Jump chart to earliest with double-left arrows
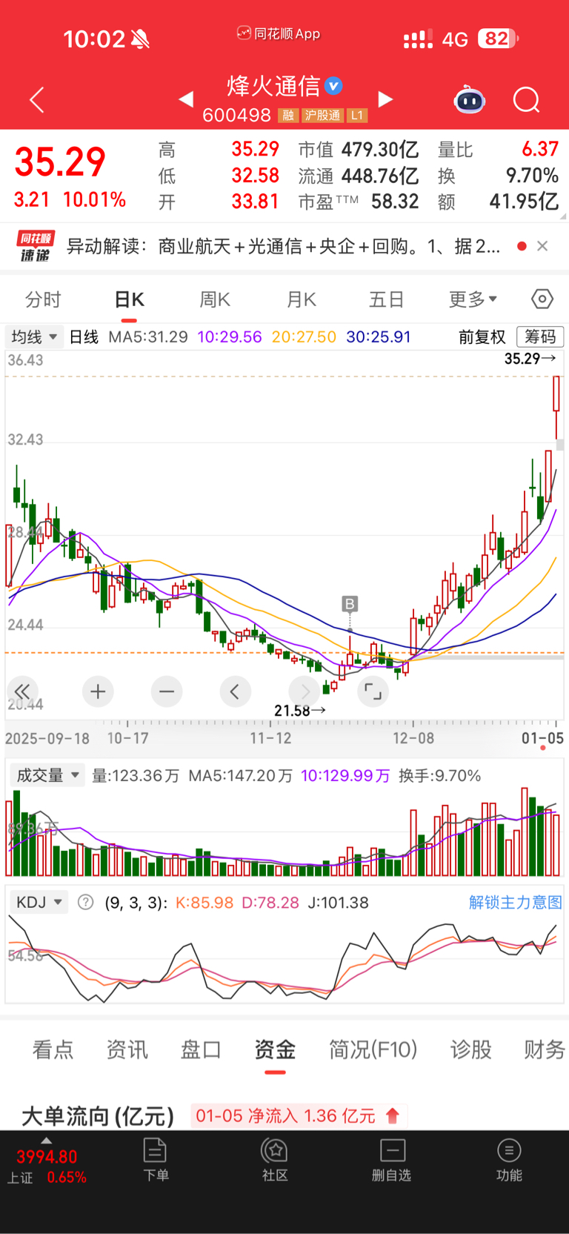 point(23,692)
